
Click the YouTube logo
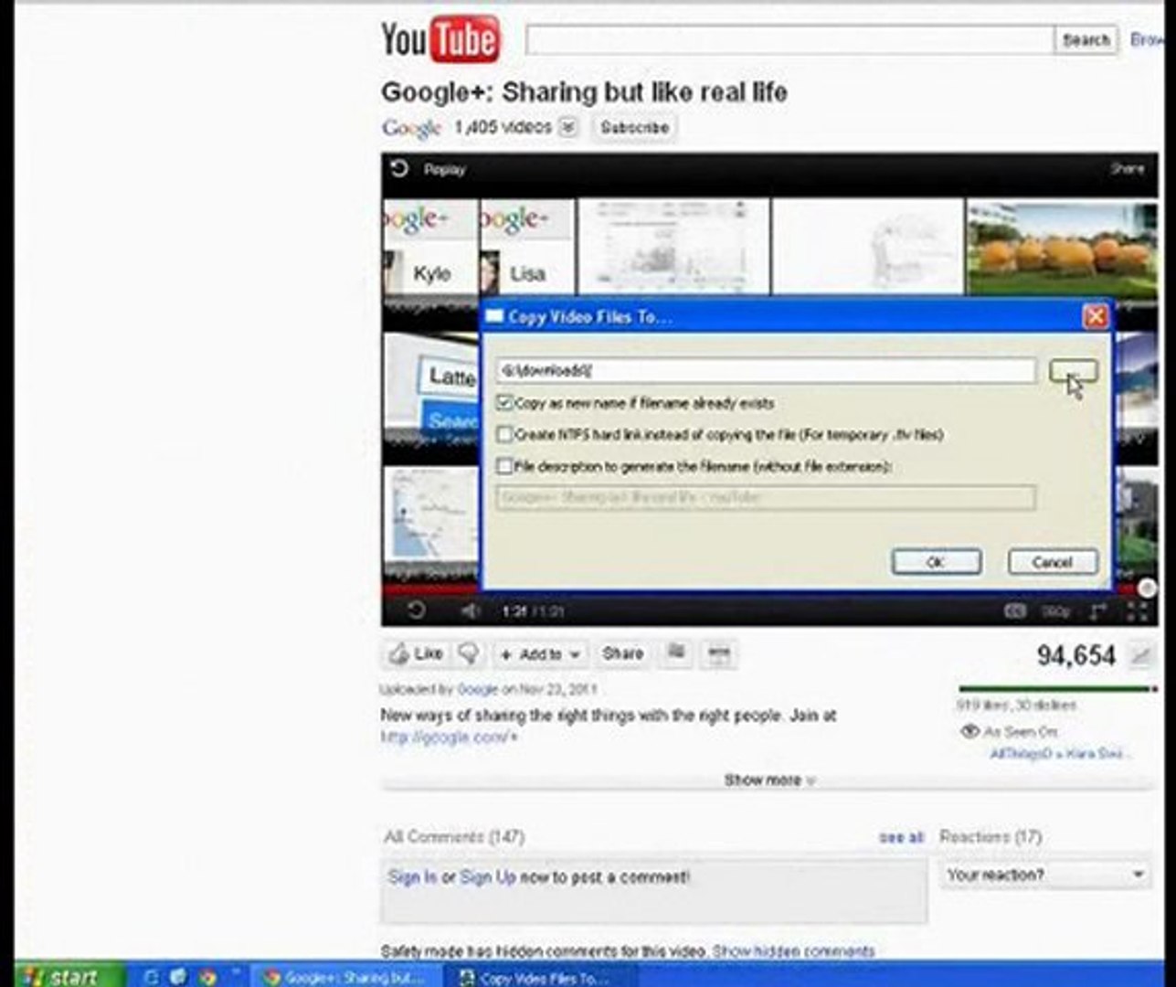(440, 39)
